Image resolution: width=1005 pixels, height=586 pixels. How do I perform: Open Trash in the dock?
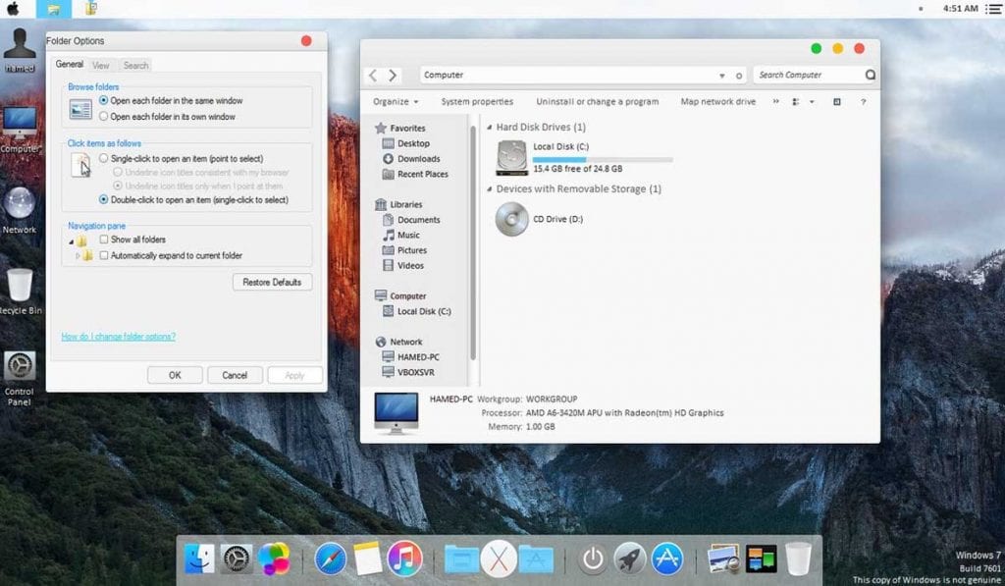click(x=798, y=559)
